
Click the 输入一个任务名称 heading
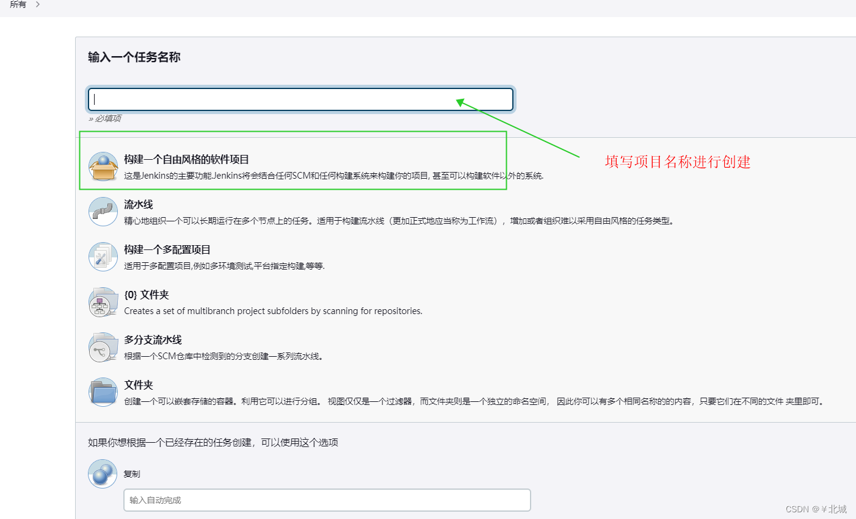(x=134, y=57)
